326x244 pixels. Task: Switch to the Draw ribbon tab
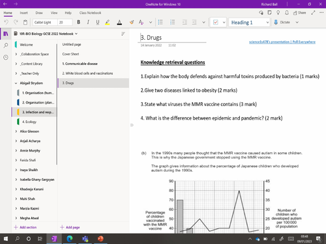[39, 13]
